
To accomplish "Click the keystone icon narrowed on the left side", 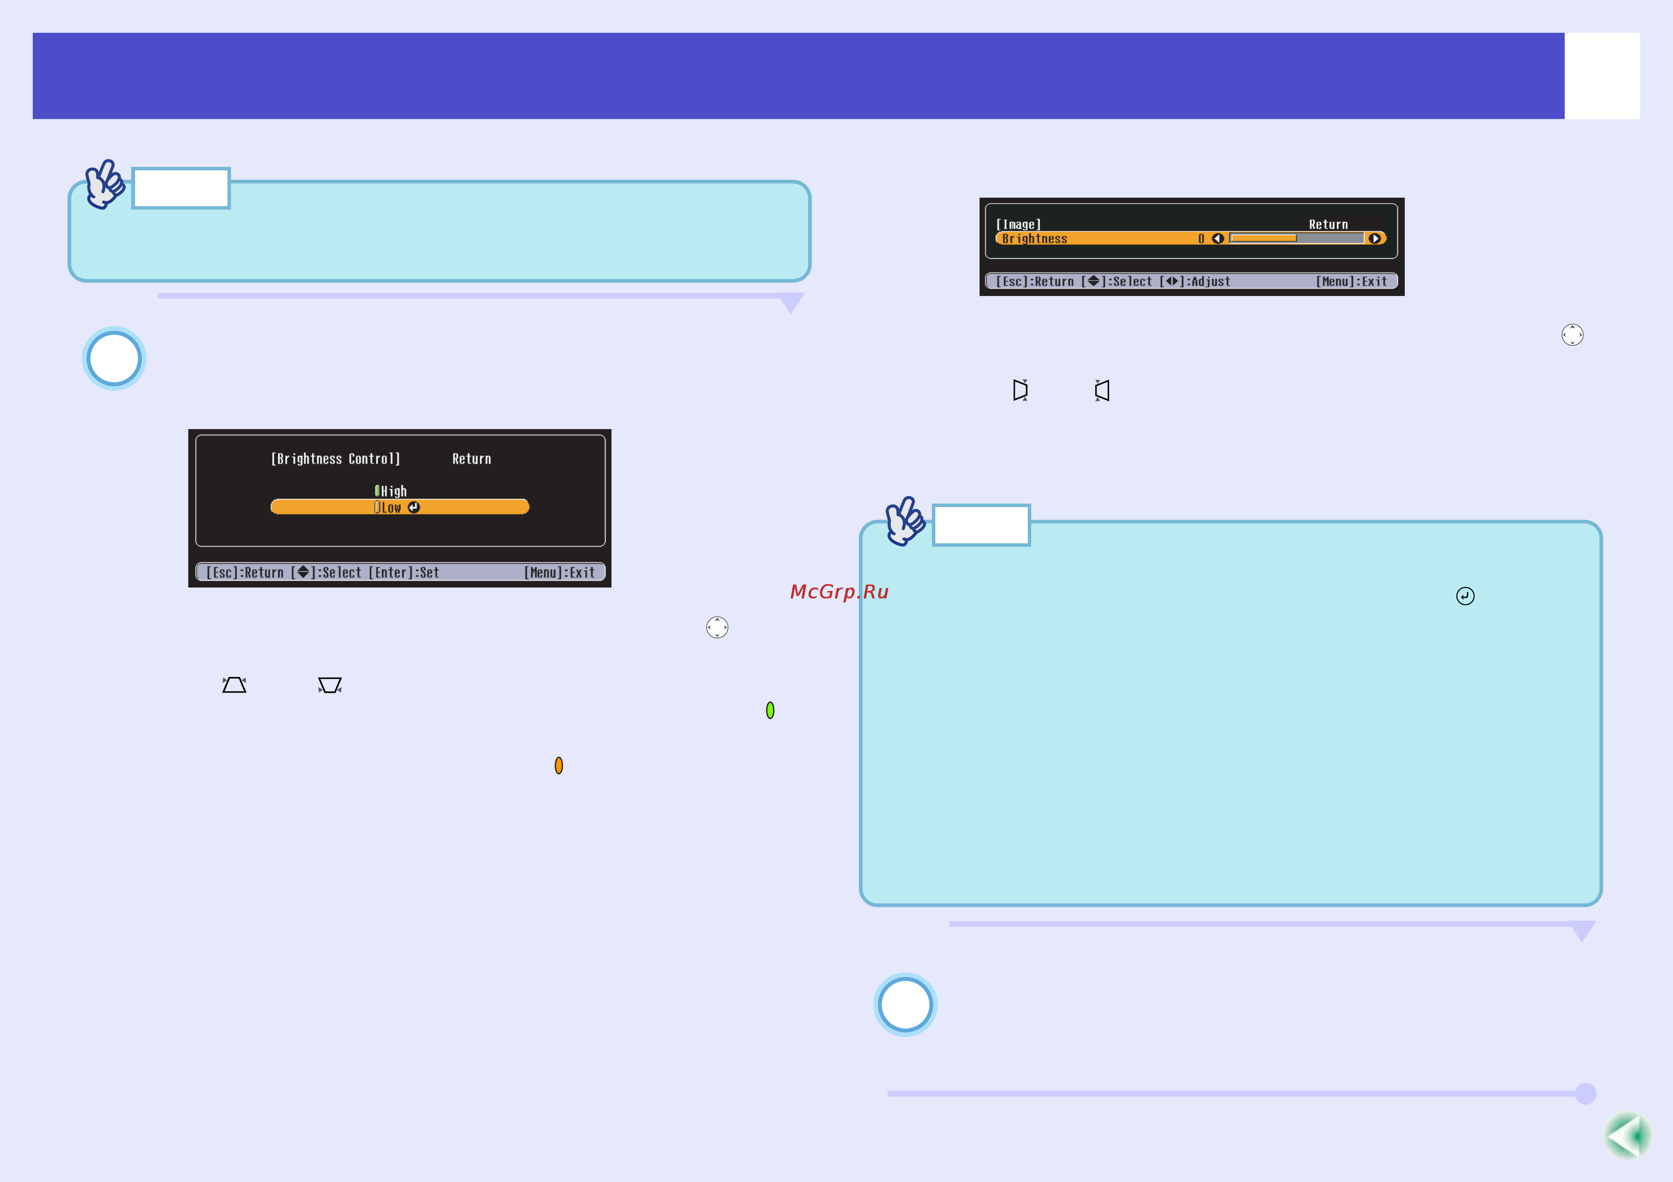I will [1102, 390].
